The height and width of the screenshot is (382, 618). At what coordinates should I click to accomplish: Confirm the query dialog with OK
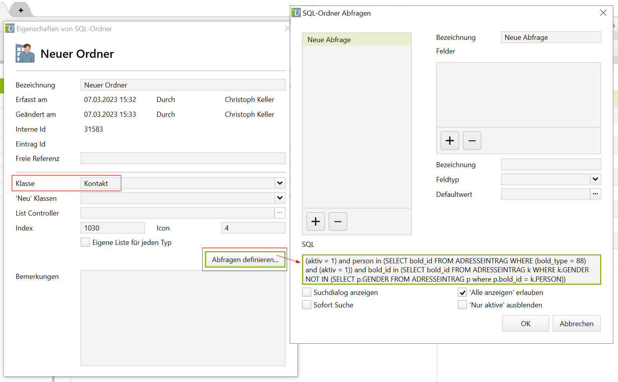(x=525, y=323)
